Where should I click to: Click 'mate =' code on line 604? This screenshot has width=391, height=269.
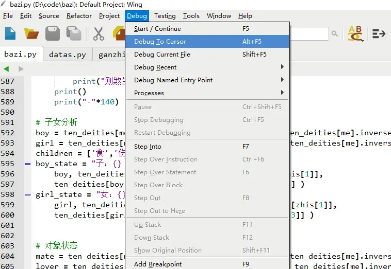click(50, 256)
